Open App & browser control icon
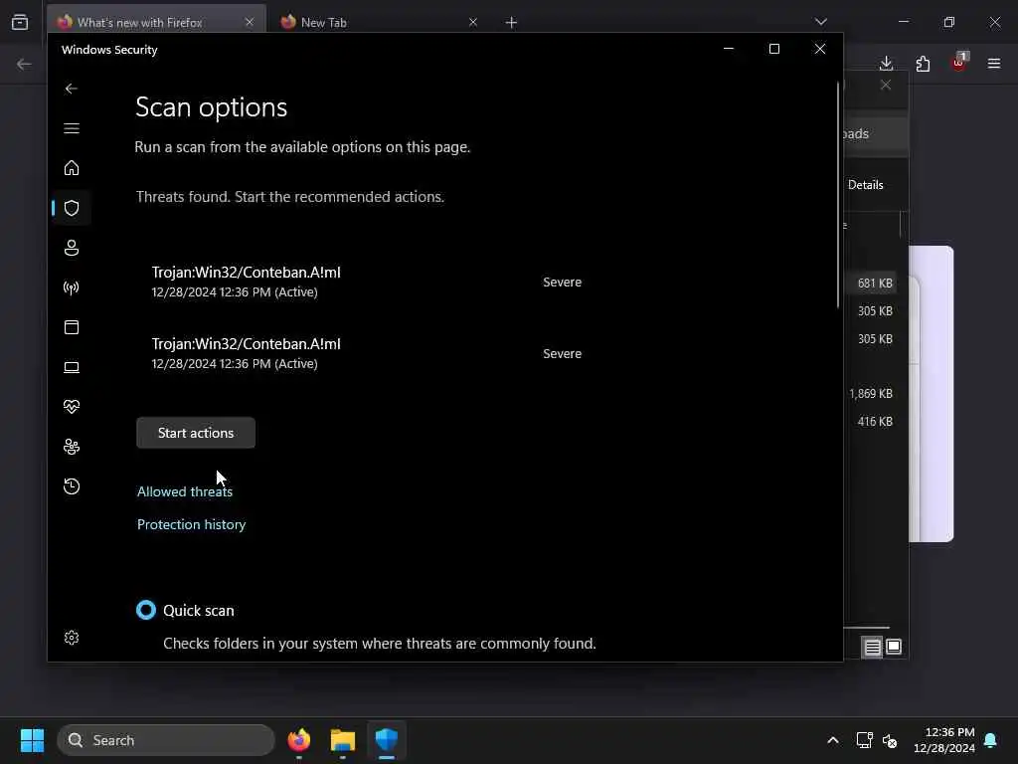The height and width of the screenshot is (764, 1018). click(x=72, y=327)
